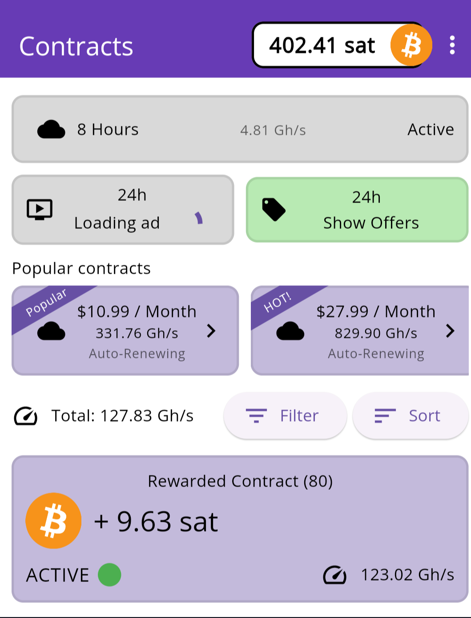Tap the ad loading progress spinner
Image resolution: width=471 pixels, height=618 pixels.
pos(199,218)
